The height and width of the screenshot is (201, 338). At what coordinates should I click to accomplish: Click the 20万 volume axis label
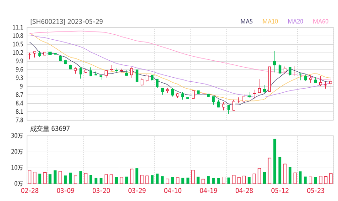17,152
